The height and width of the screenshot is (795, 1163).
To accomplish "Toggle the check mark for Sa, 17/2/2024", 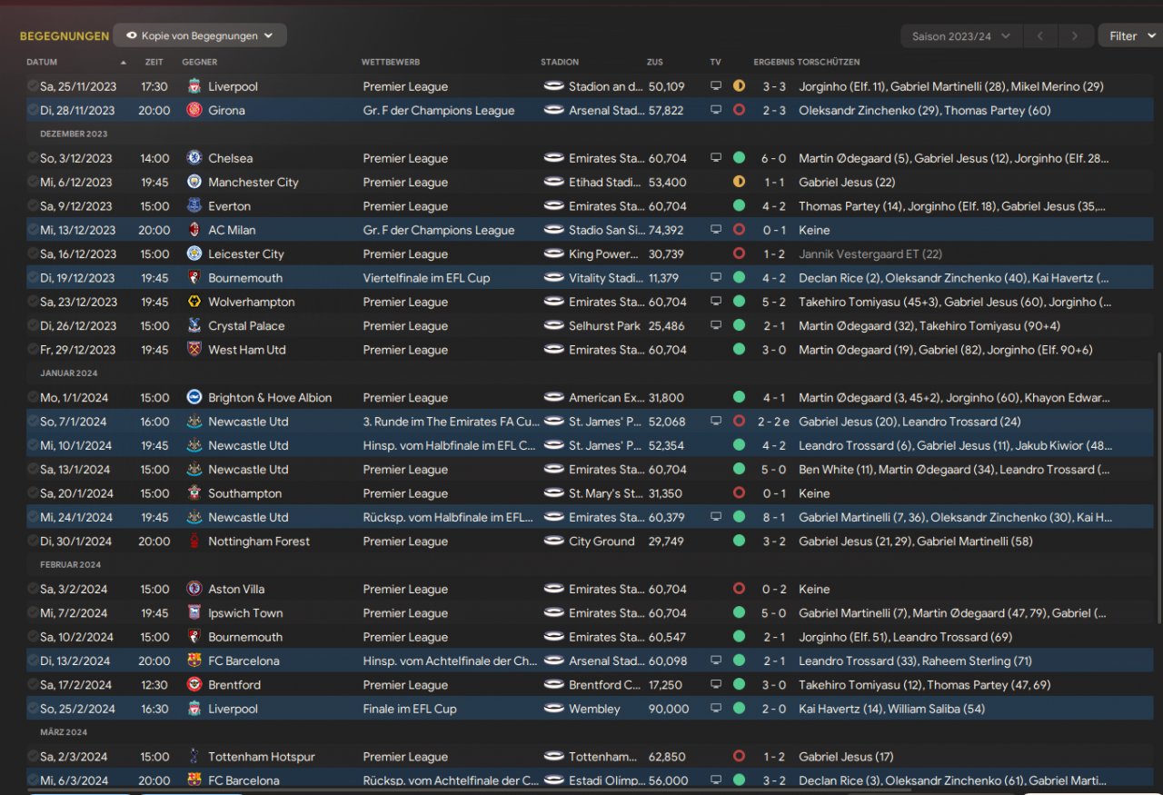I will click(33, 685).
